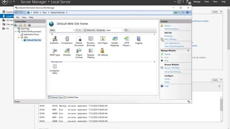This screenshot has height=129, width=230.
Task: Click the save icon in Connections toolbar
Action: (x=20, y=25)
